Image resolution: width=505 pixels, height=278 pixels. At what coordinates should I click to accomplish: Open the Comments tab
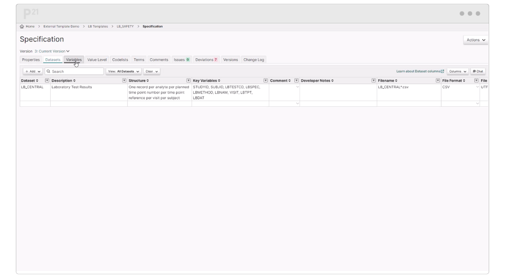click(159, 60)
